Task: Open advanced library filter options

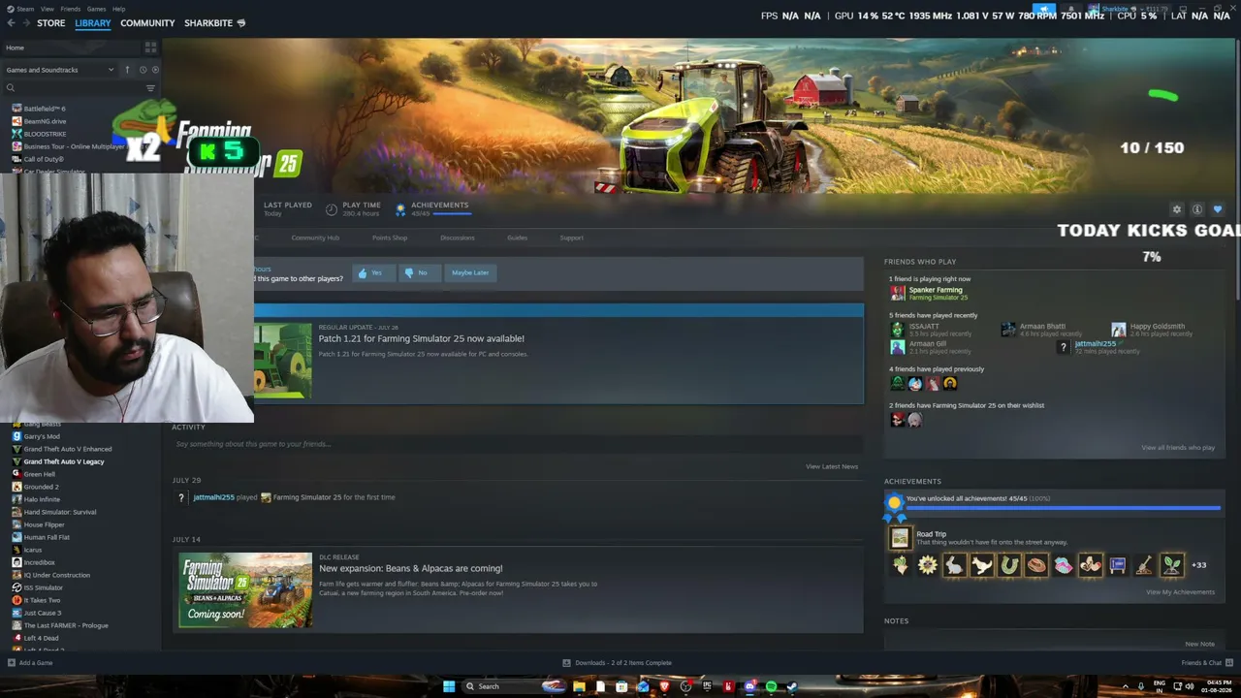Action: pos(150,88)
